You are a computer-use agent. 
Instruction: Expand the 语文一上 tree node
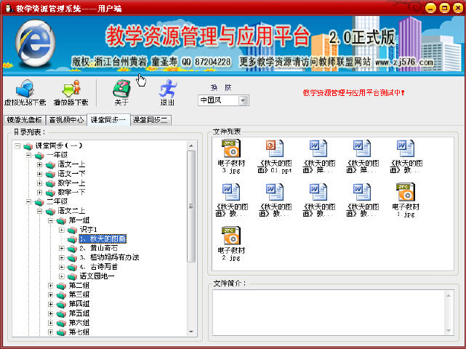point(39,164)
